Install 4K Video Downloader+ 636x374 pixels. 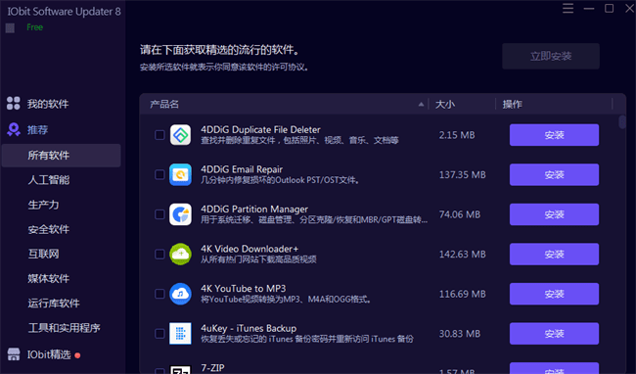[x=554, y=255]
